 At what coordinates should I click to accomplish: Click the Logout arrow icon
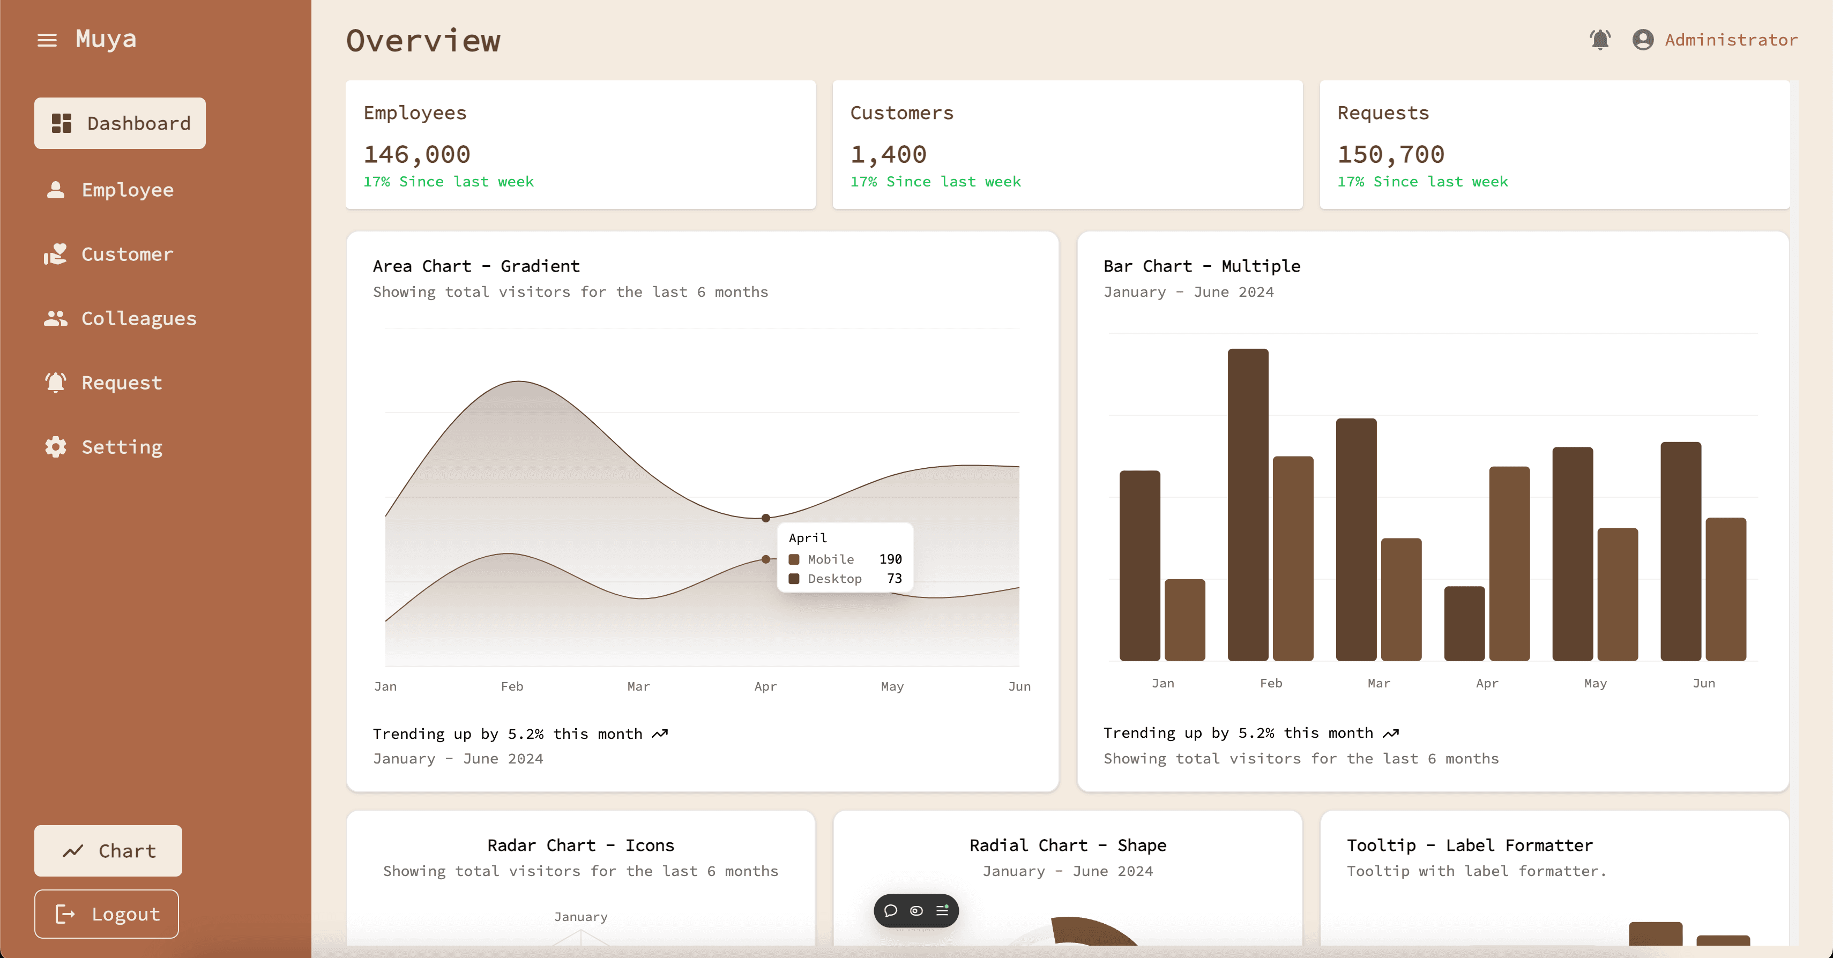click(65, 914)
